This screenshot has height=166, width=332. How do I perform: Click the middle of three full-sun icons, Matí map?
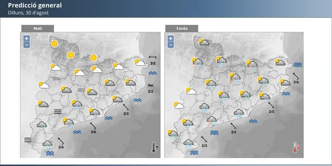(x=71, y=55)
